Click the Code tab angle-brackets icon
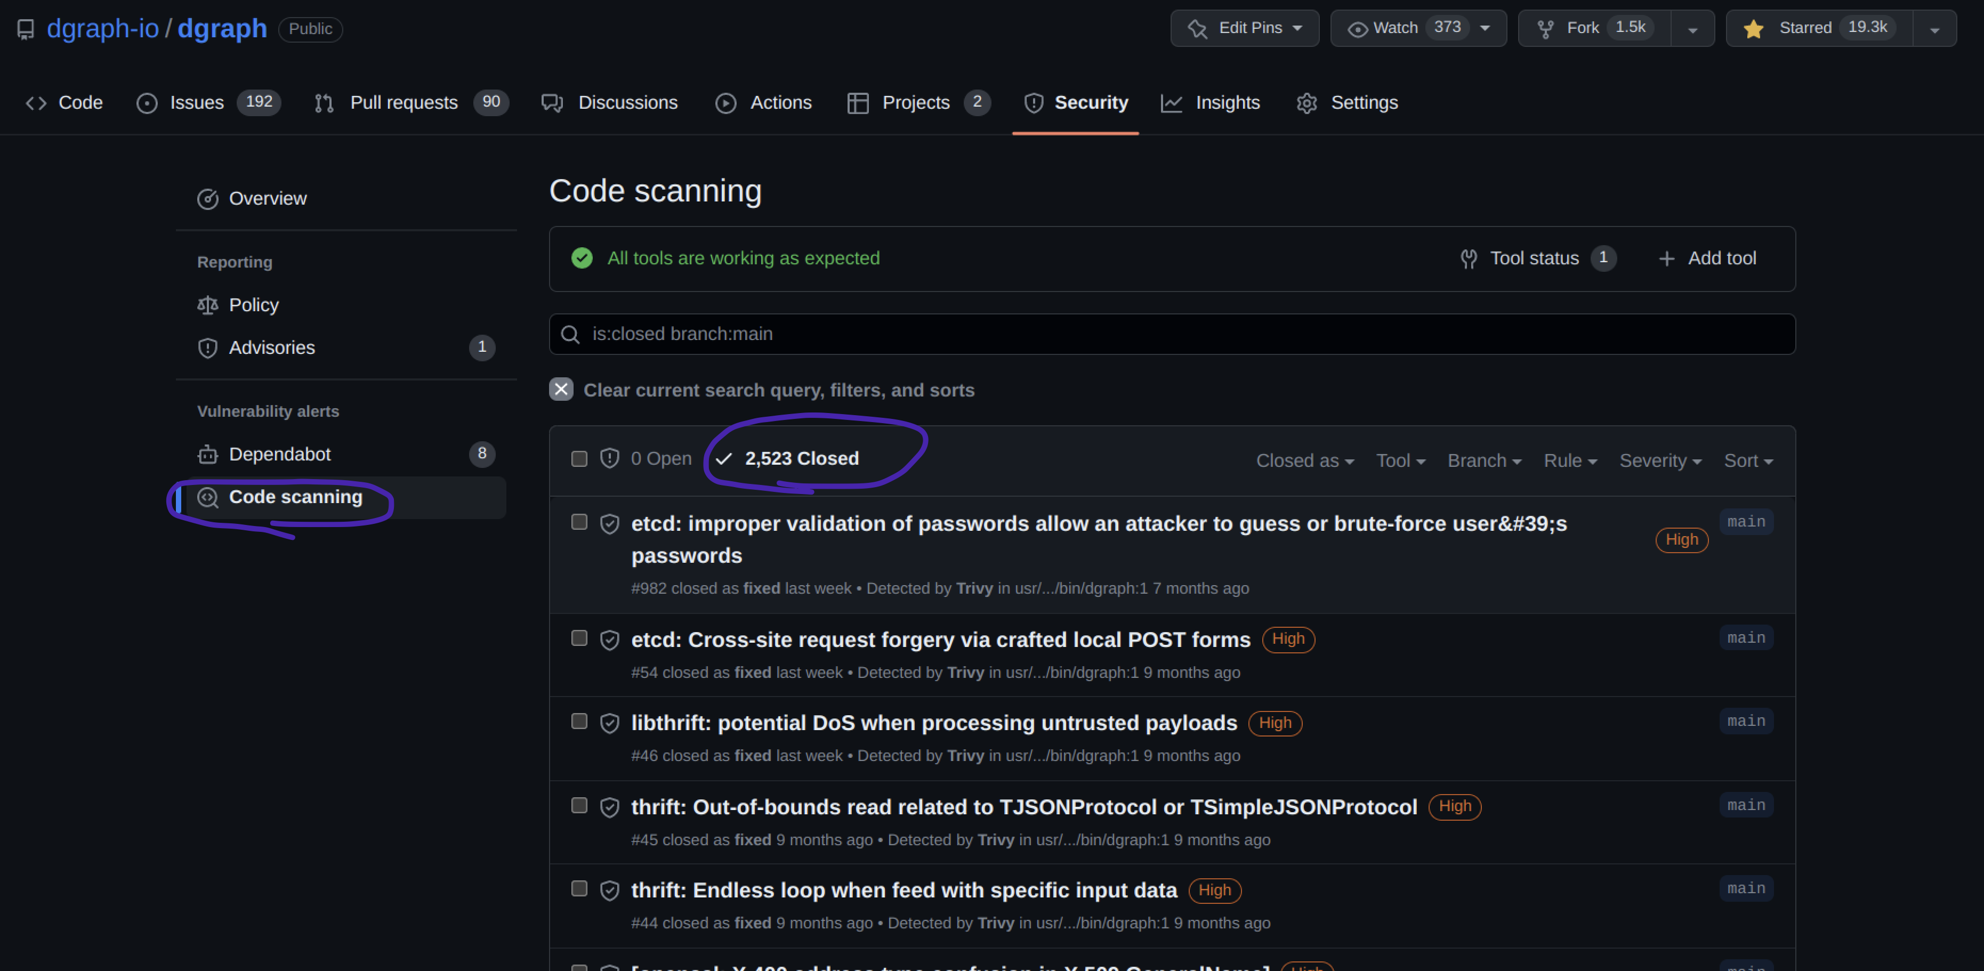1984x971 pixels. pos(36,103)
